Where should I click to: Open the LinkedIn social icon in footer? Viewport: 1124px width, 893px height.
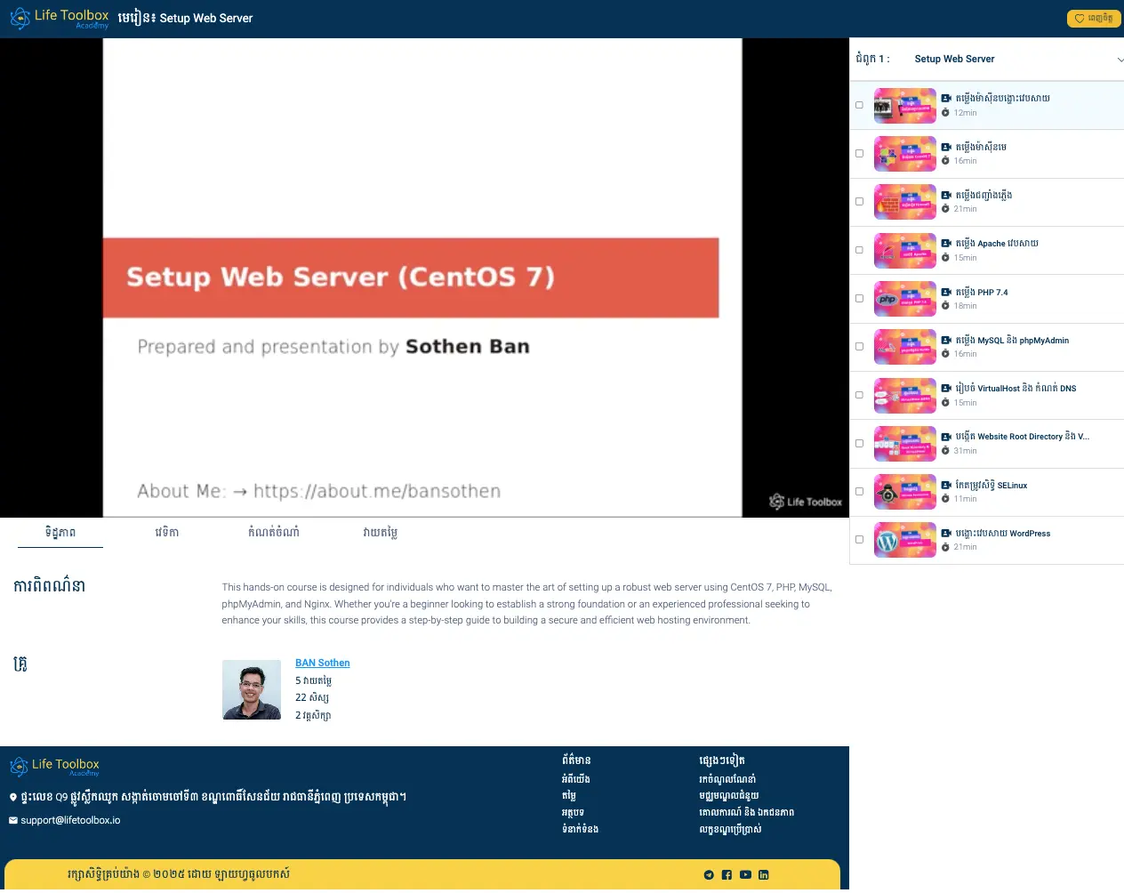point(763,875)
